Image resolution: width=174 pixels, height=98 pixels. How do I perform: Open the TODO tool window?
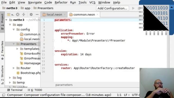[35, 90]
